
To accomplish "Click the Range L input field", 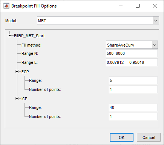I will [132, 62].
